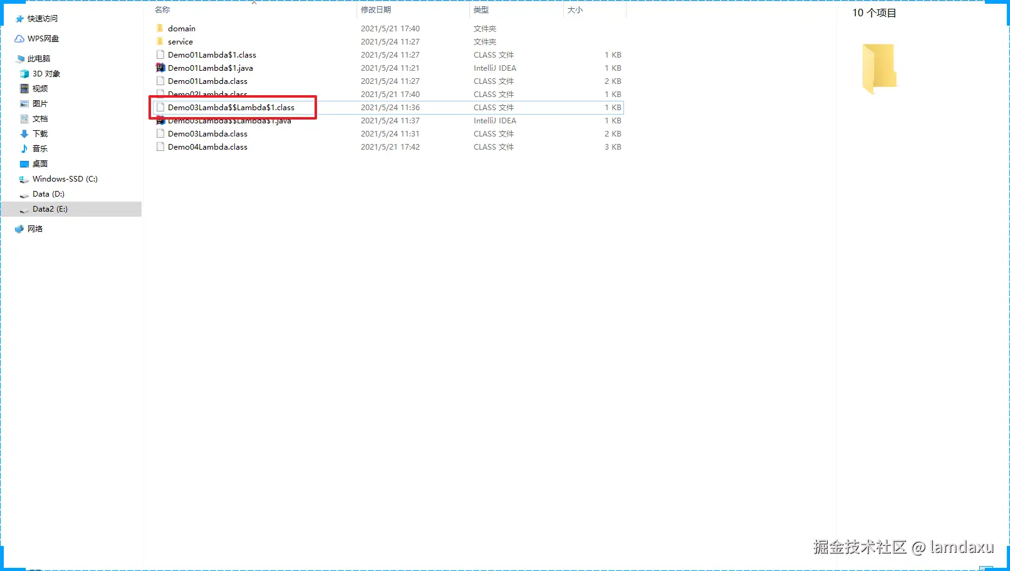This screenshot has height=571, width=1010.
Task: Open the service folder icon
Action: point(160,41)
